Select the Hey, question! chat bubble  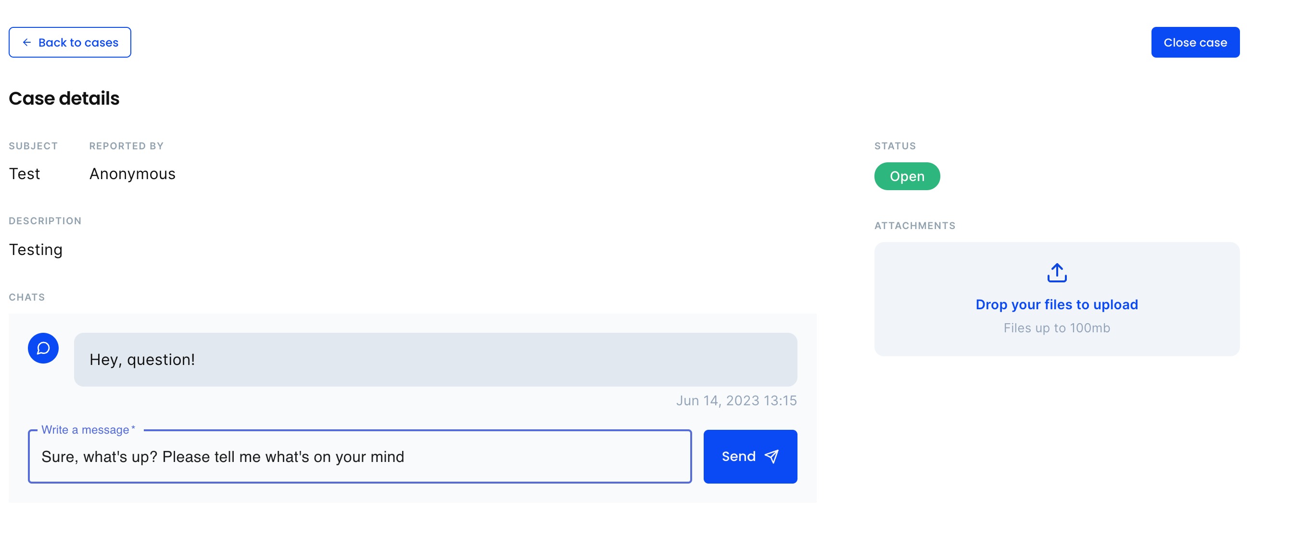point(435,360)
